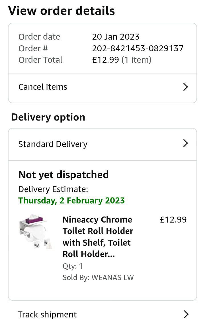Click the green Thursday, 2 February 2023 date
Viewport: 205px width, 324px height.
[71, 200]
